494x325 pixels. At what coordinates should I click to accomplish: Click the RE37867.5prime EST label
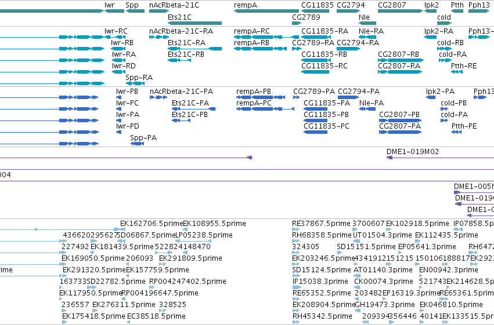coord(321,223)
